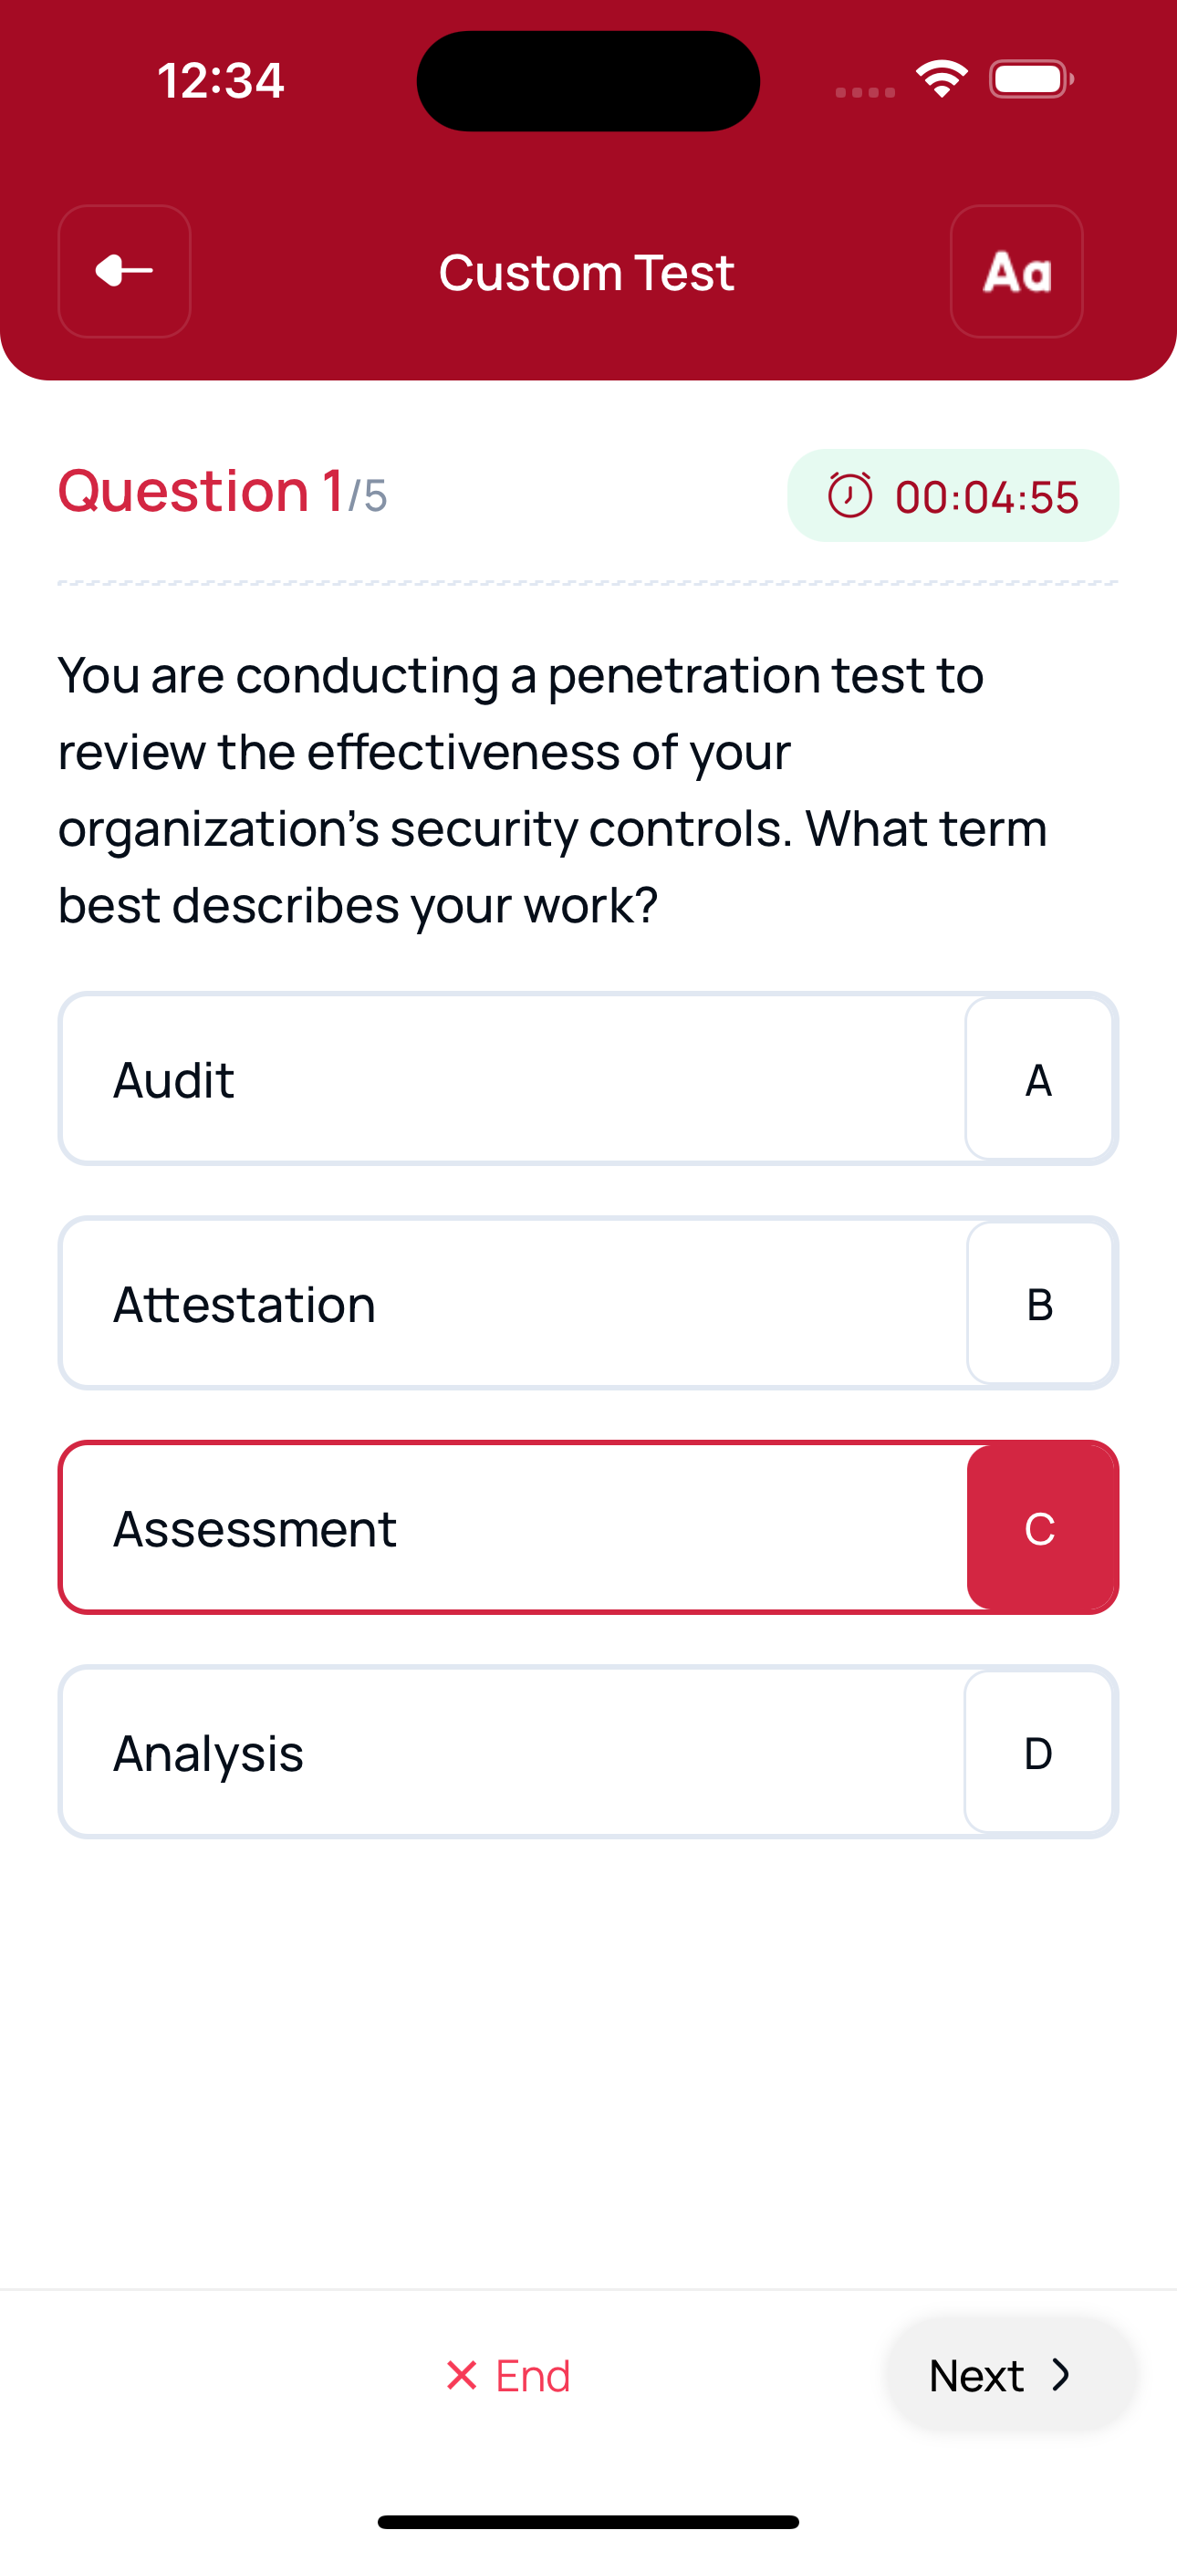Tap the letter B answer badge

tap(1039, 1303)
